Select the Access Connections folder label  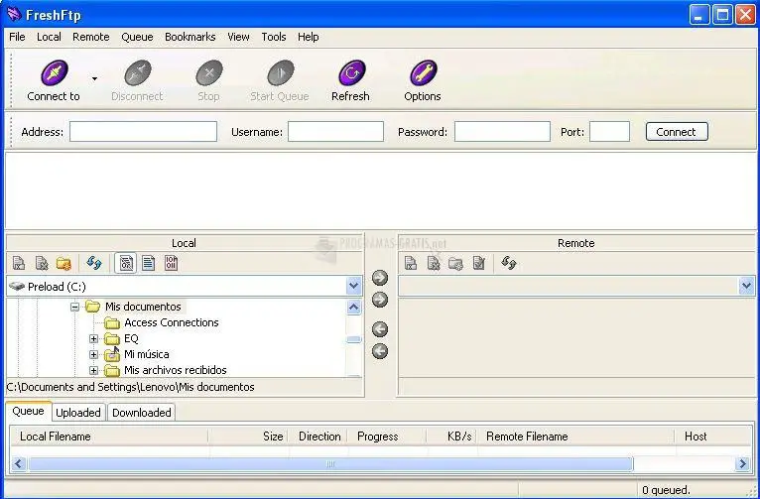[171, 322]
